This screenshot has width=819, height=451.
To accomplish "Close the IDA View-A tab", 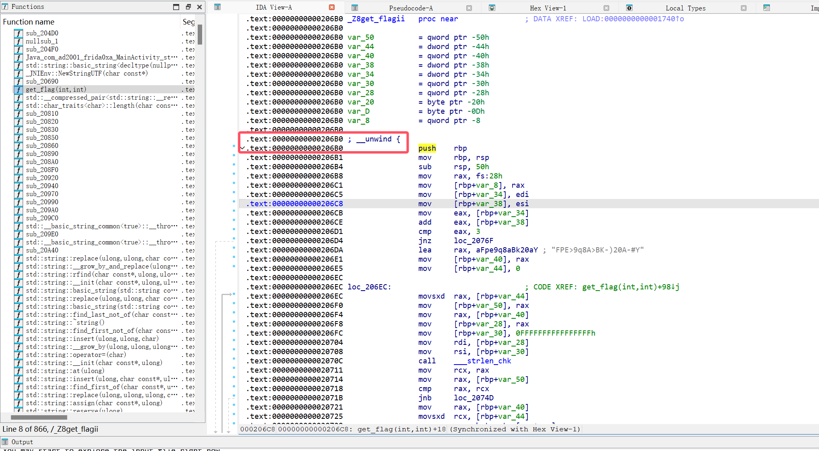I will click(332, 7).
